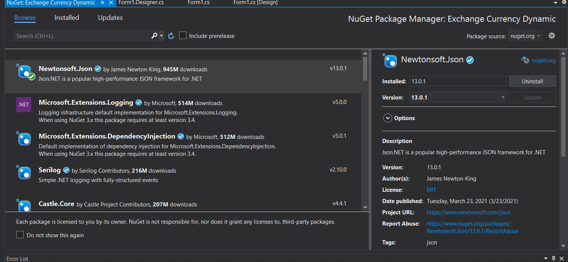This screenshot has width=568, height=262.
Task: Click the DependencyInjection verified badge
Action: (x=181, y=137)
